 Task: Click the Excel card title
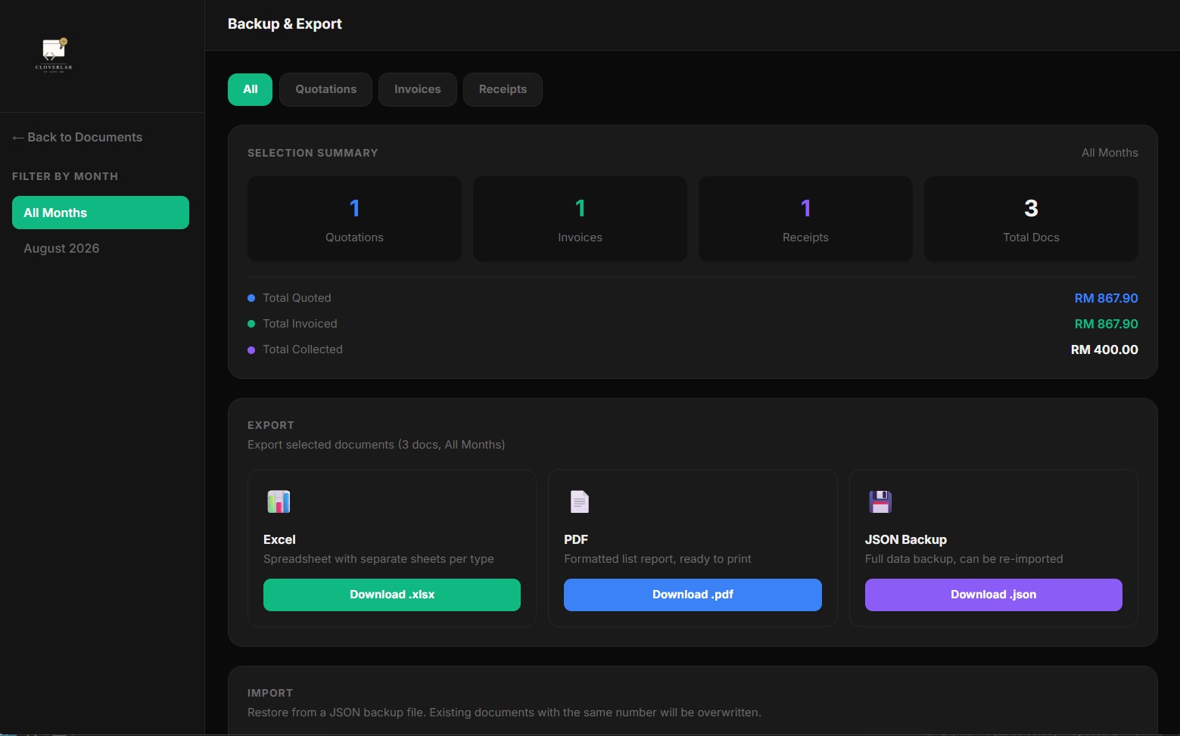(x=279, y=539)
